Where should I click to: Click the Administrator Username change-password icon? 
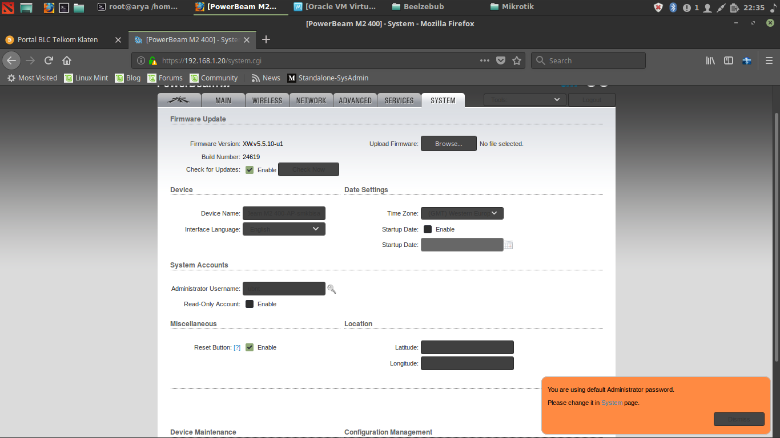331,289
